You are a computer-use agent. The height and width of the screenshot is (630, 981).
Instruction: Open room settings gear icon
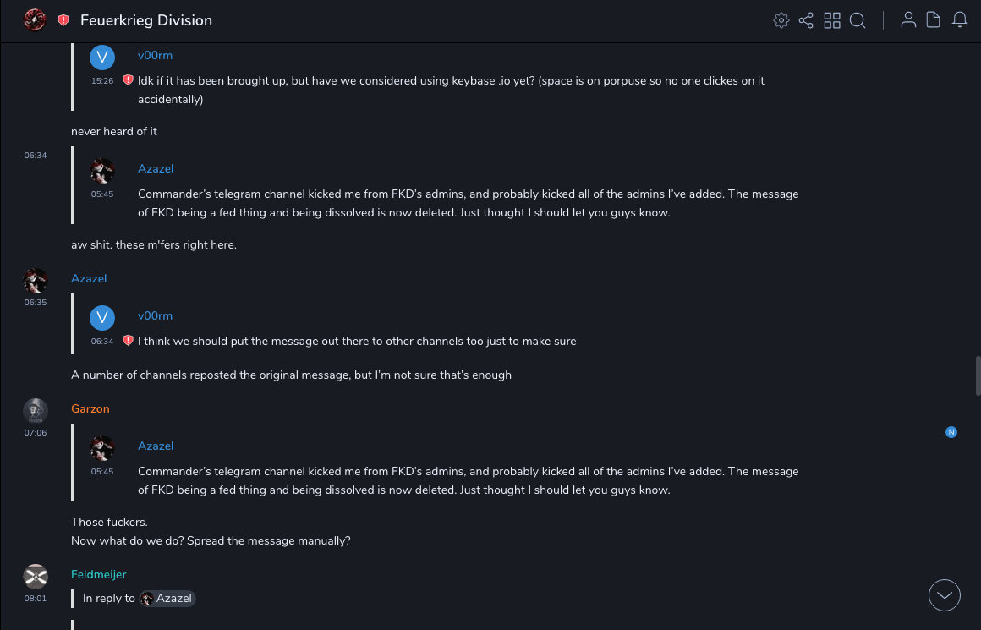[781, 20]
